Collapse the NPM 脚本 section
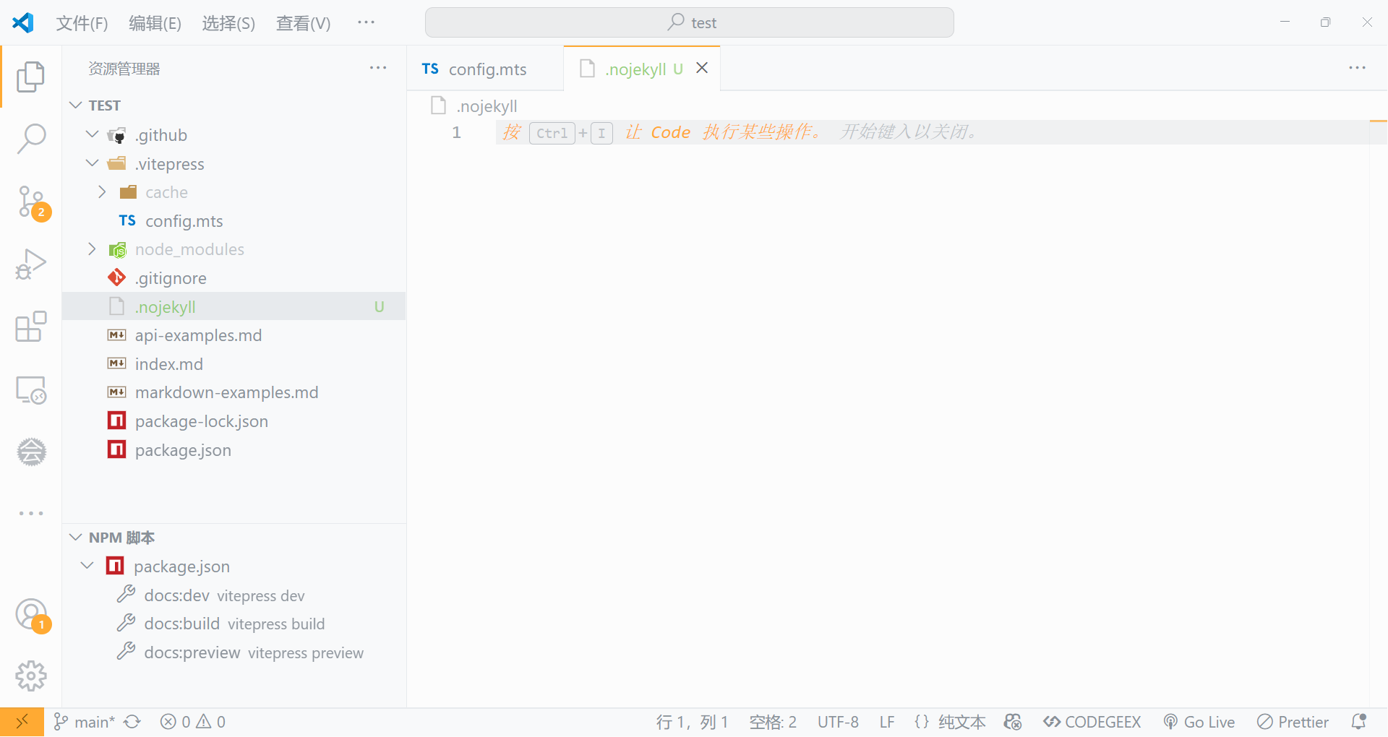 coord(75,538)
